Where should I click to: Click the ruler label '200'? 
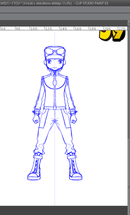tap(107, 29)
